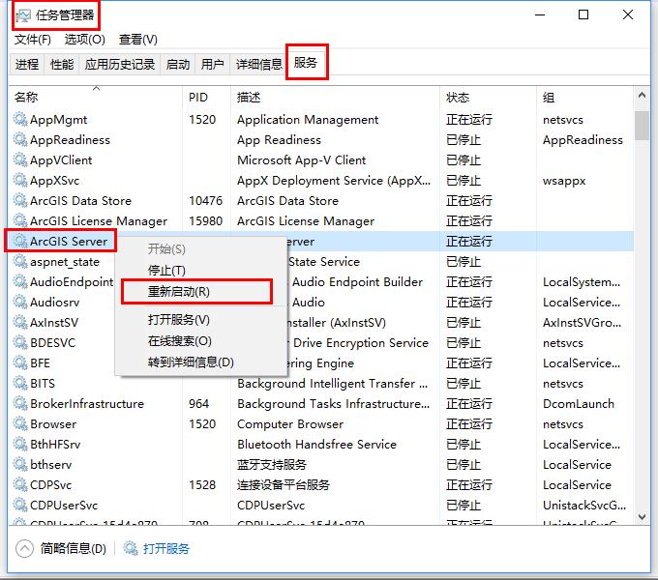Select the Bluetooth Handsfree Service description
This screenshot has height=580, width=658.
[316, 445]
